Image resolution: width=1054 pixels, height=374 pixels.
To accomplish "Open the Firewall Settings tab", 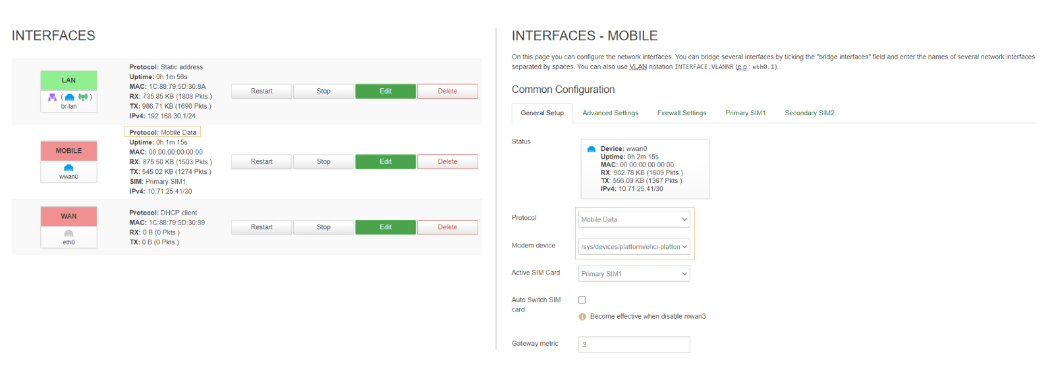I will click(681, 113).
